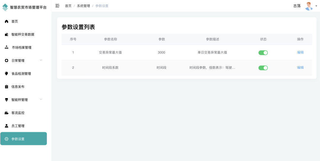Click the 信息发布 clipboard icon
This screenshot has width=320, height=161.
(7, 87)
